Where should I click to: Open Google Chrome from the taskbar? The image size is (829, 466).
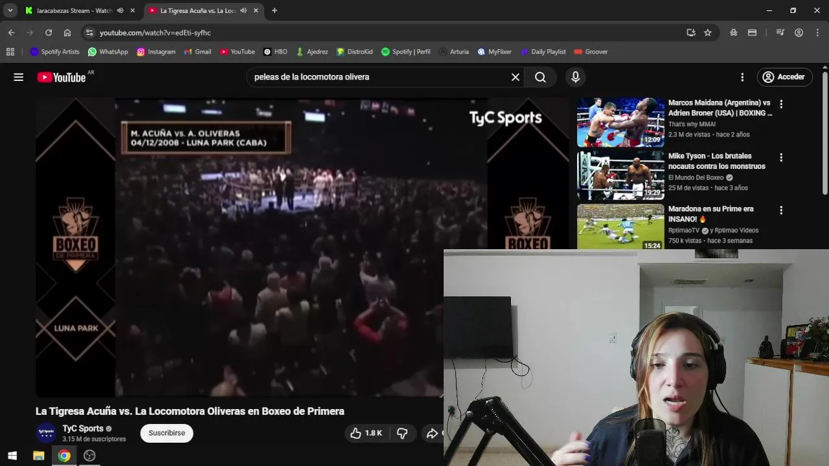[x=64, y=456]
